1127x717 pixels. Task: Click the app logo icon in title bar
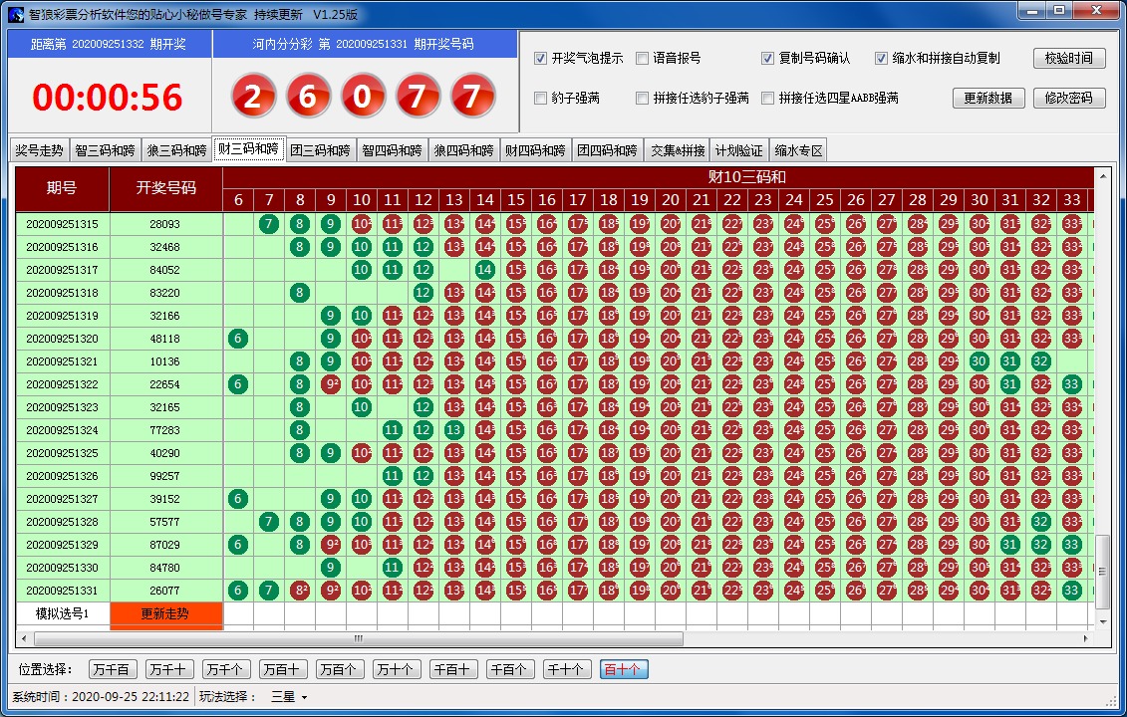(15, 14)
